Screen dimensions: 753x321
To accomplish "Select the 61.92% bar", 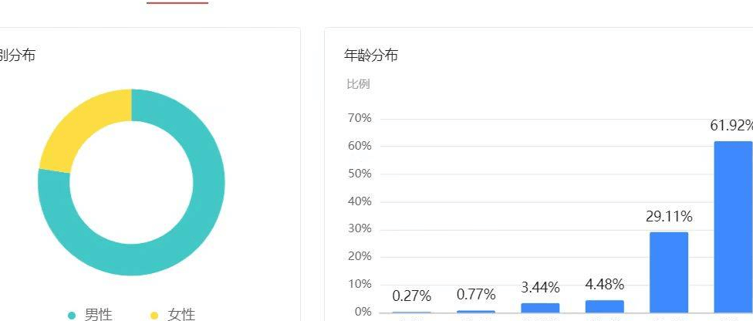I will 733,227.
